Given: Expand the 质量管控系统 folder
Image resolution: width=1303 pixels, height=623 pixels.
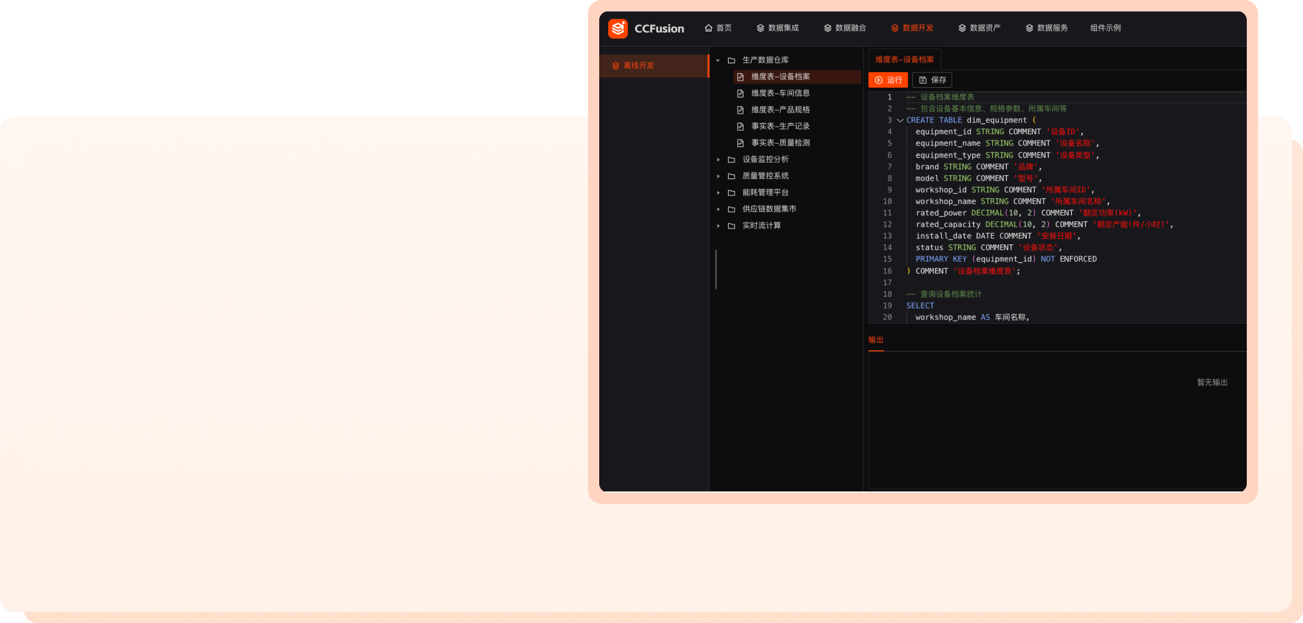Looking at the screenshot, I should (718, 176).
